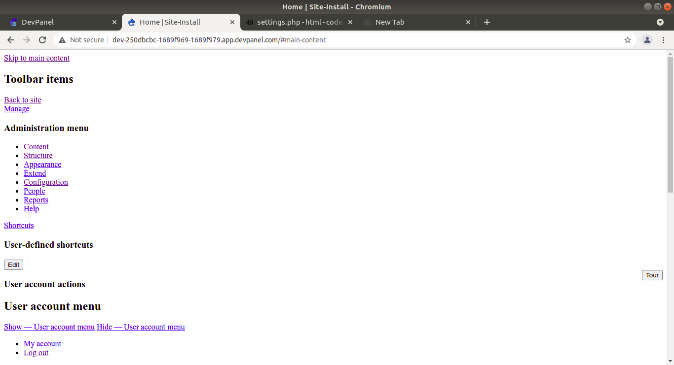Open the browser profile account icon
Screen dimensions: 674x365
[647, 40]
